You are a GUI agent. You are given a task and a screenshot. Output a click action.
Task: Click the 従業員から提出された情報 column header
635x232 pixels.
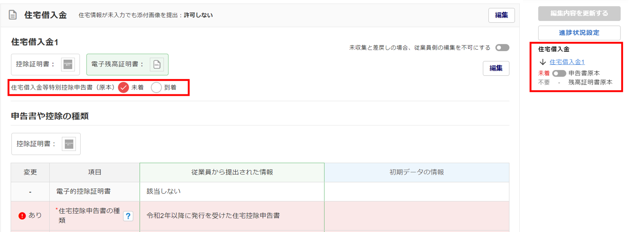point(232,172)
